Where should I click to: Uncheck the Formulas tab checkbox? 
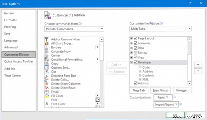coord(135,43)
